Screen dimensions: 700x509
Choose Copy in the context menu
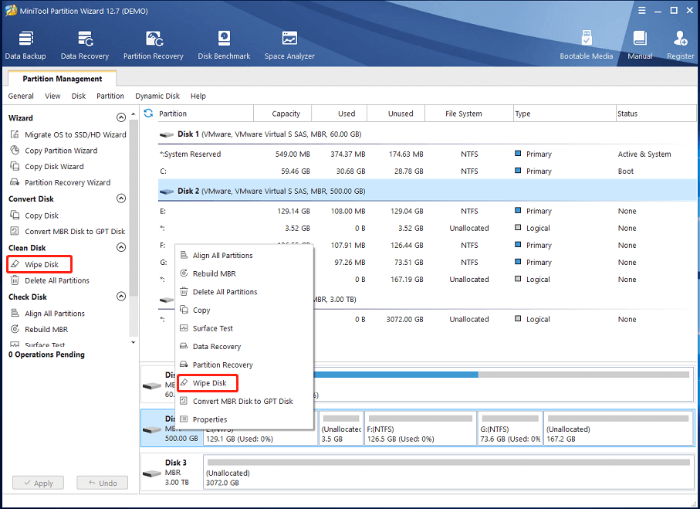pyautogui.click(x=244, y=310)
